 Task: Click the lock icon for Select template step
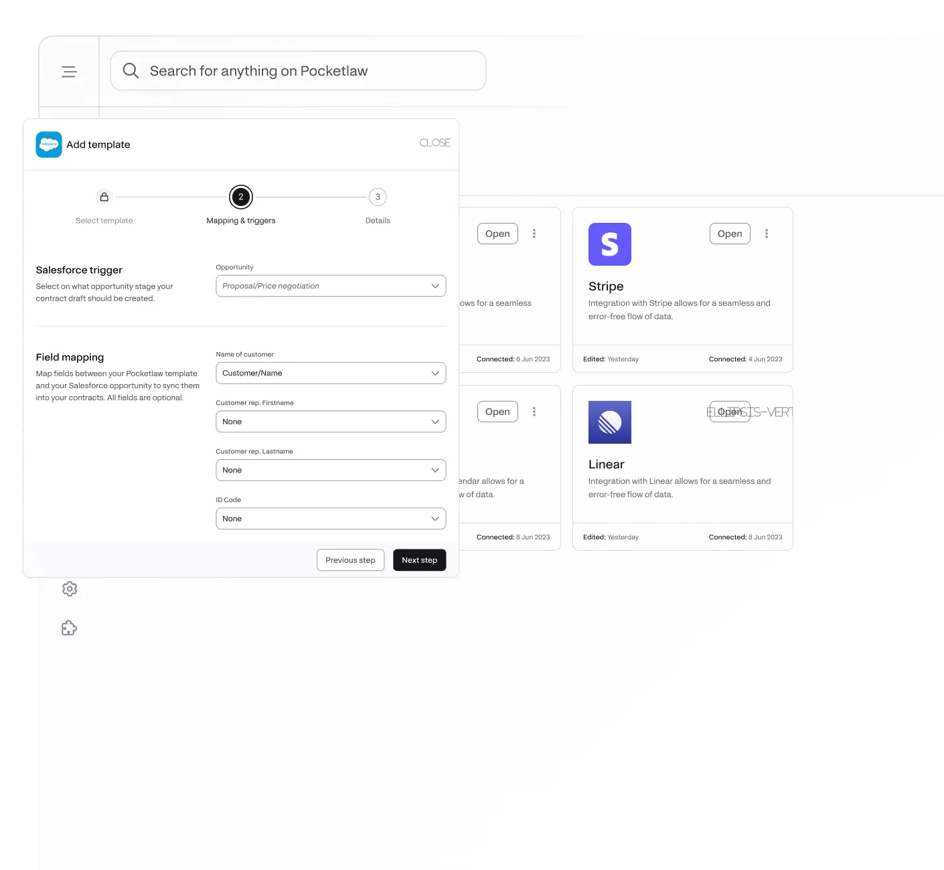pos(104,197)
